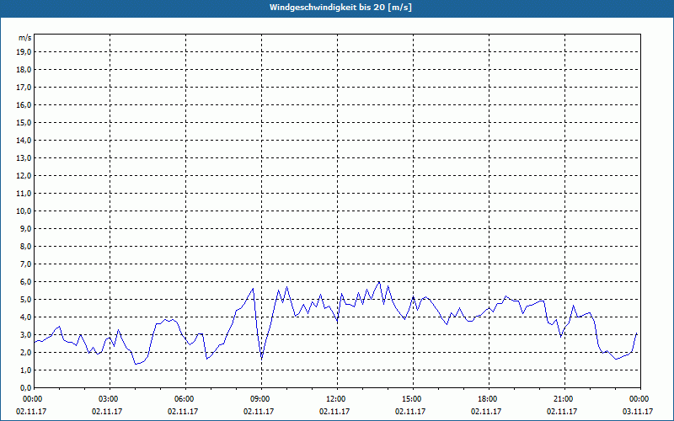Click the 02.11.17 date under 18:00
This screenshot has width=674, height=421.
tap(486, 411)
